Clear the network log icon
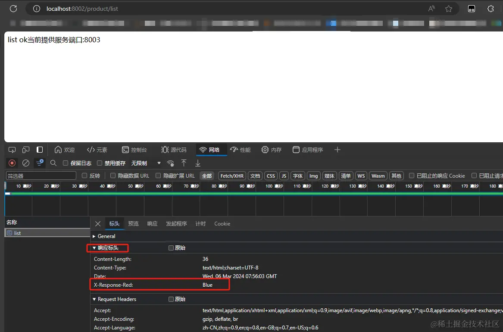This screenshot has width=503, height=332. [x=26, y=163]
